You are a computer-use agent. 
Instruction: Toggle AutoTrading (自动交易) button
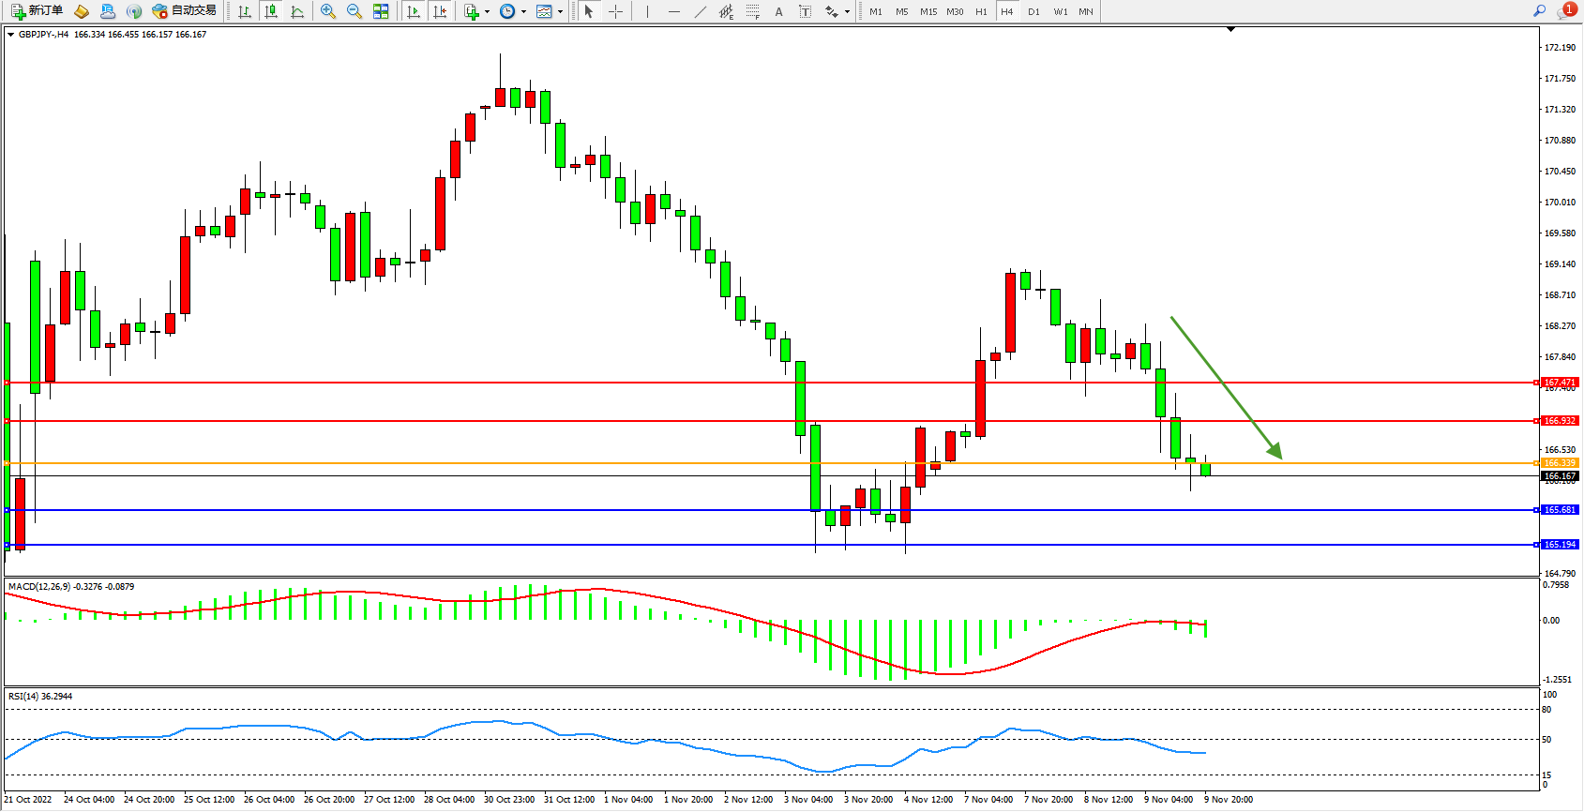click(x=185, y=11)
